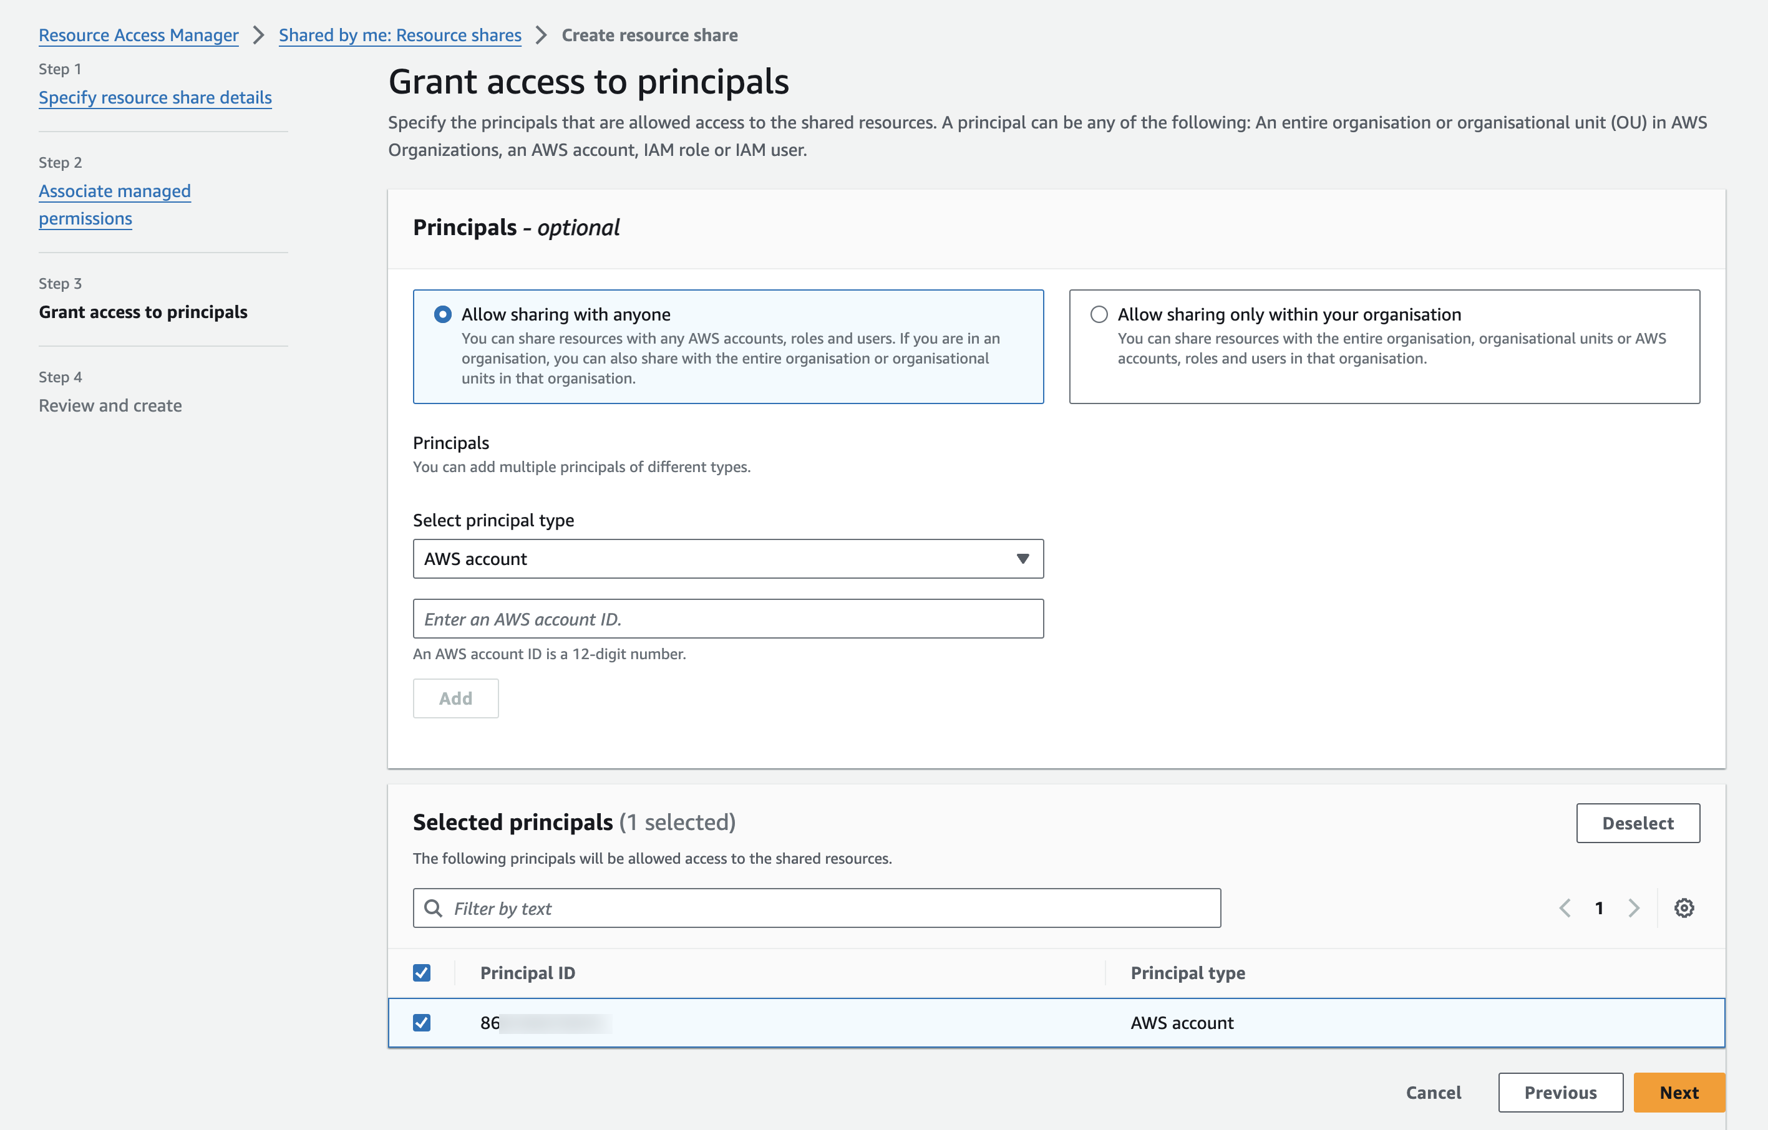This screenshot has width=1768, height=1130.
Task: Toggle the select-all principals header checkbox
Action: (422, 973)
